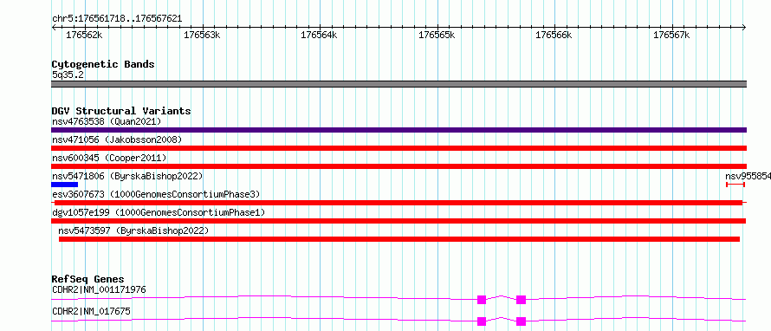Open the nsv5473597 (ByrskaBishop2022) variant label
The width and height of the screenshot is (771, 331).
pos(133,230)
